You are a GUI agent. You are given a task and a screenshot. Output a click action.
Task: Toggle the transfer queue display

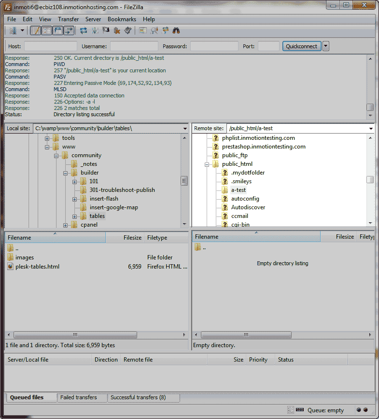[69, 30]
